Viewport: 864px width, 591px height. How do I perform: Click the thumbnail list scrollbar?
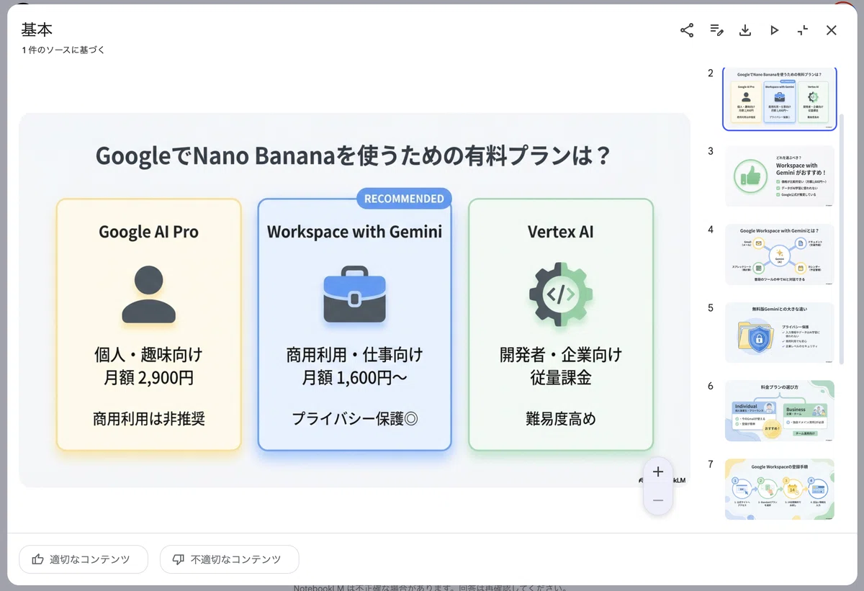[842, 238]
